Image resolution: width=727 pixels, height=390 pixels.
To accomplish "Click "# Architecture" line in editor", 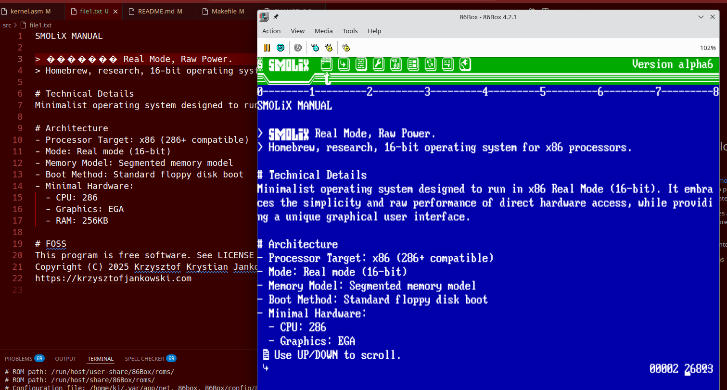I will click(x=72, y=128).
